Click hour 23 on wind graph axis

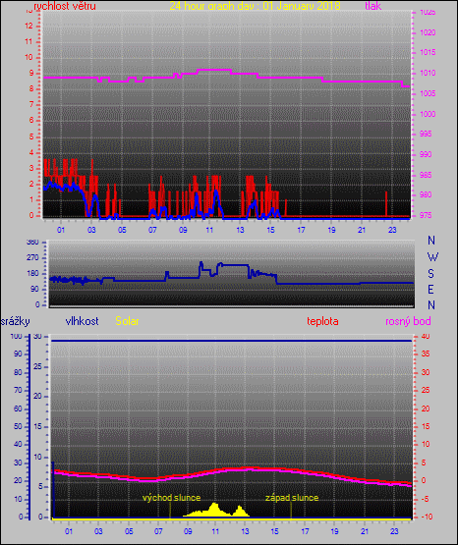coord(392,230)
